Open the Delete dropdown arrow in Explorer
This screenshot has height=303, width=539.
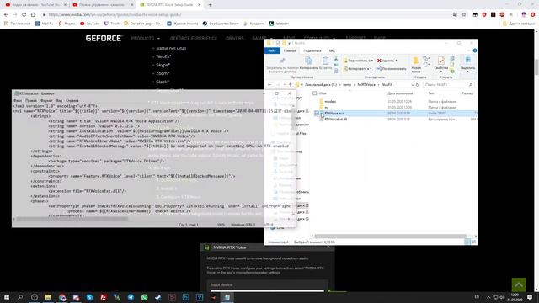pyautogui.click(x=397, y=61)
